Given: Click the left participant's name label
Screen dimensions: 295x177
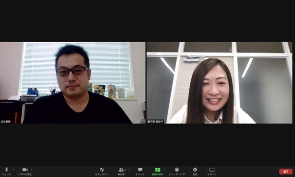Looking at the screenshot, I should point(5,122).
